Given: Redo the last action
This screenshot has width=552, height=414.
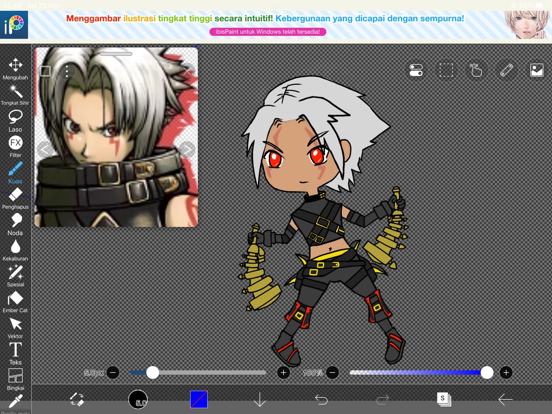Looking at the screenshot, I should click(382, 399).
